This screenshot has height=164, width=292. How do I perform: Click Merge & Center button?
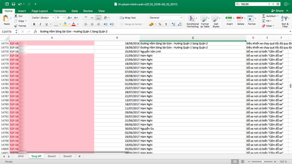coord(132,24)
